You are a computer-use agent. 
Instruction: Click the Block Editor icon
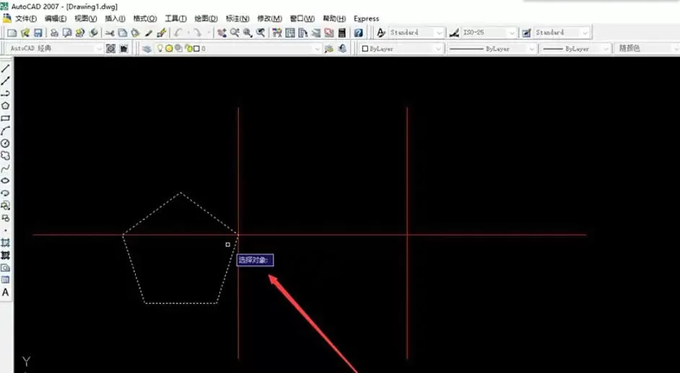161,33
